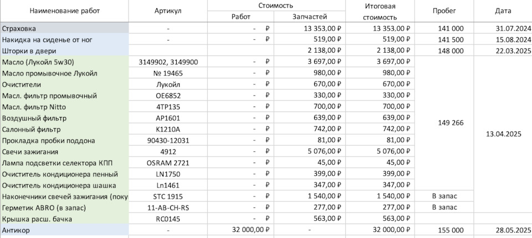Viewport: 532px width, 238px height.
Task: Click the 'Антикор' row name cell
Action: [x=64, y=230]
